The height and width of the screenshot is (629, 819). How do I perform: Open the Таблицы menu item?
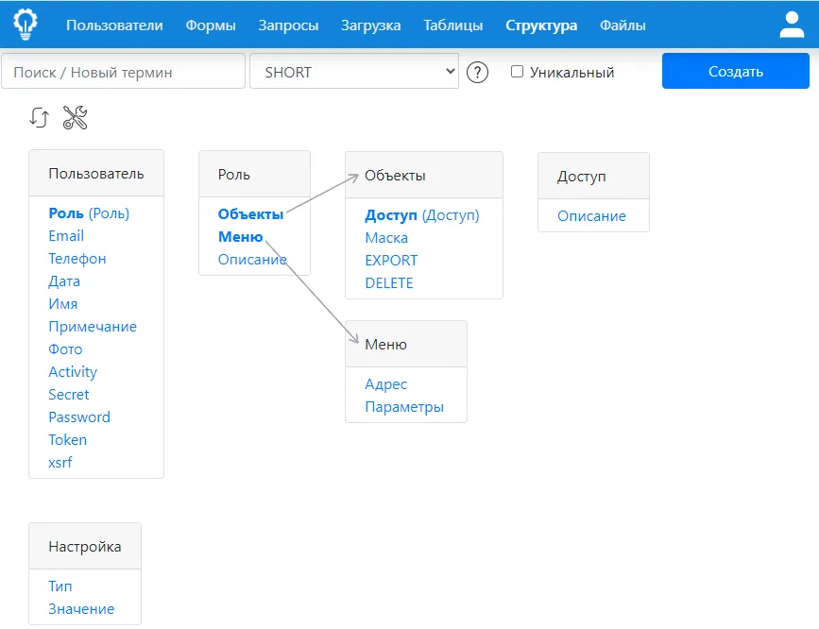click(452, 25)
